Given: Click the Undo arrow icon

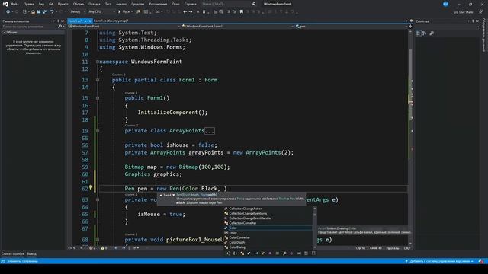Looking at the screenshot, I should tap(52, 12).
